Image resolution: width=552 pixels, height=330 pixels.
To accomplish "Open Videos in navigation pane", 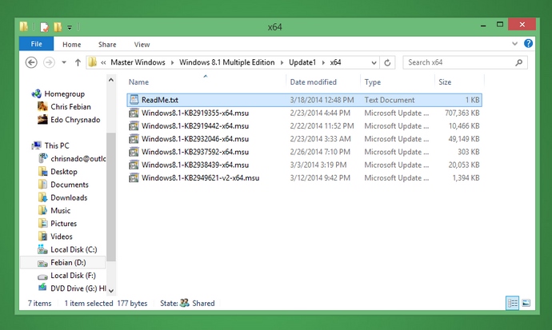I will click(x=62, y=237).
